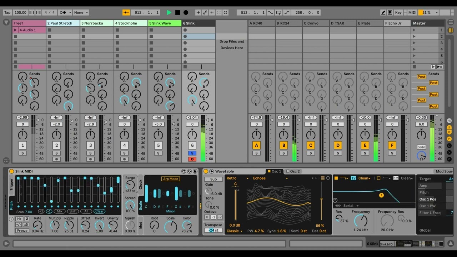Image resolution: width=457 pixels, height=257 pixels.
Task: Enable the Draw Mode pencil tool
Action: tap(383, 12)
